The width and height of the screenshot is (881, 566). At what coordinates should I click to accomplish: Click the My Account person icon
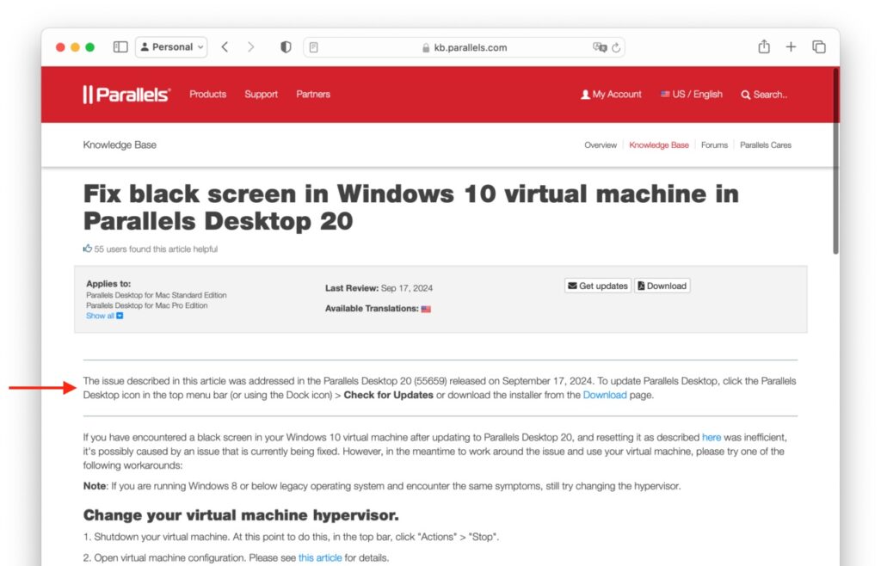point(583,95)
